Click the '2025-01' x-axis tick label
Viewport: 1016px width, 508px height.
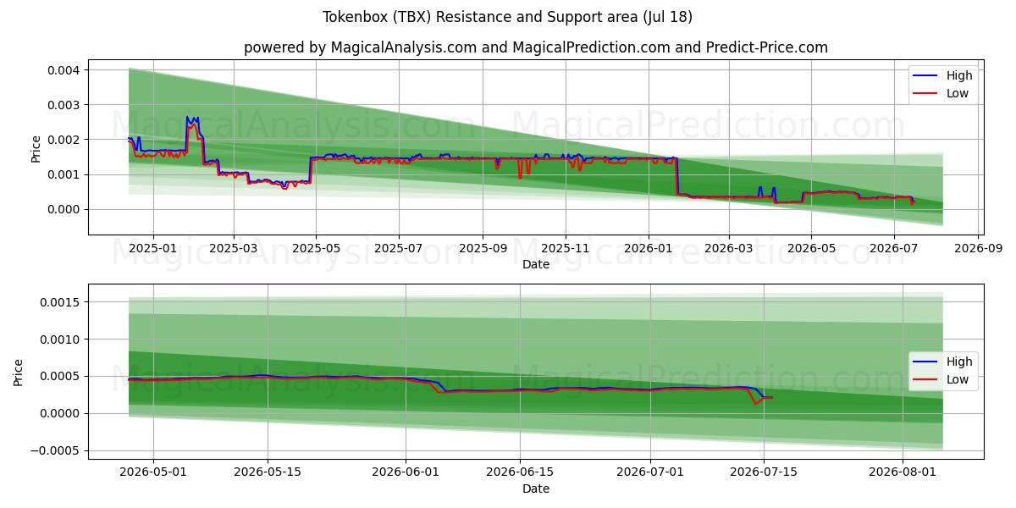pos(153,249)
